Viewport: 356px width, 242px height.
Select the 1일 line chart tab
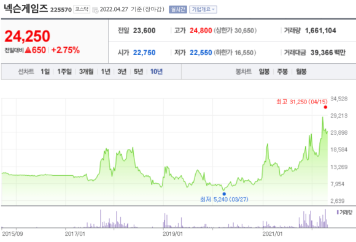pyautogui.click(x=45, y=72)
